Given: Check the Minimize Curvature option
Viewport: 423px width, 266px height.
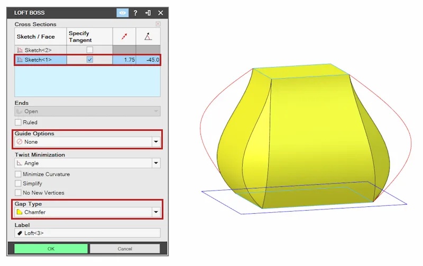Looking at the screenshot, I should (x=18, y=174).
